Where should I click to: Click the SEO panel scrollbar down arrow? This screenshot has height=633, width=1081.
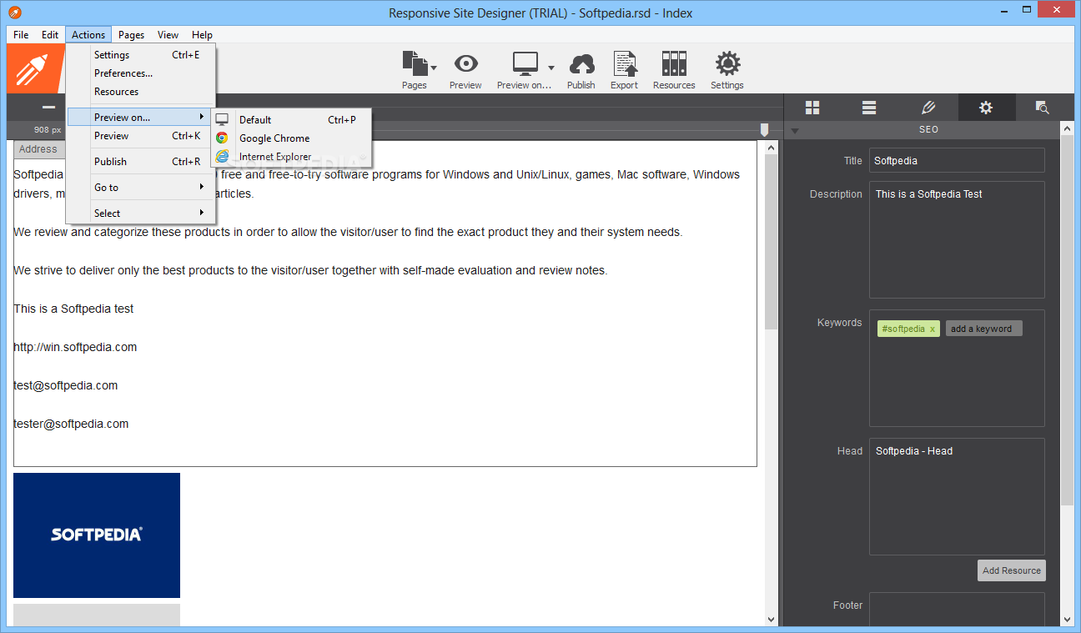point(1067,620)
